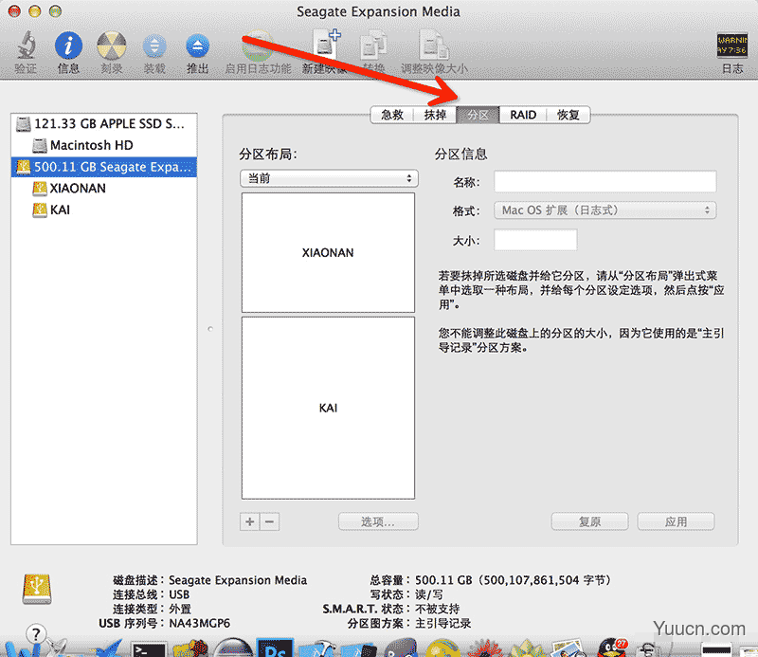
Task: Click the 刻录 (Burn) toolbar icon
Action: (112, 46)
